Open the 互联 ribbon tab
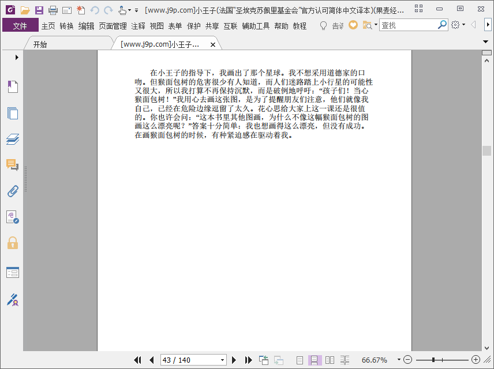The image size is (494, 369). pos(230,26)
